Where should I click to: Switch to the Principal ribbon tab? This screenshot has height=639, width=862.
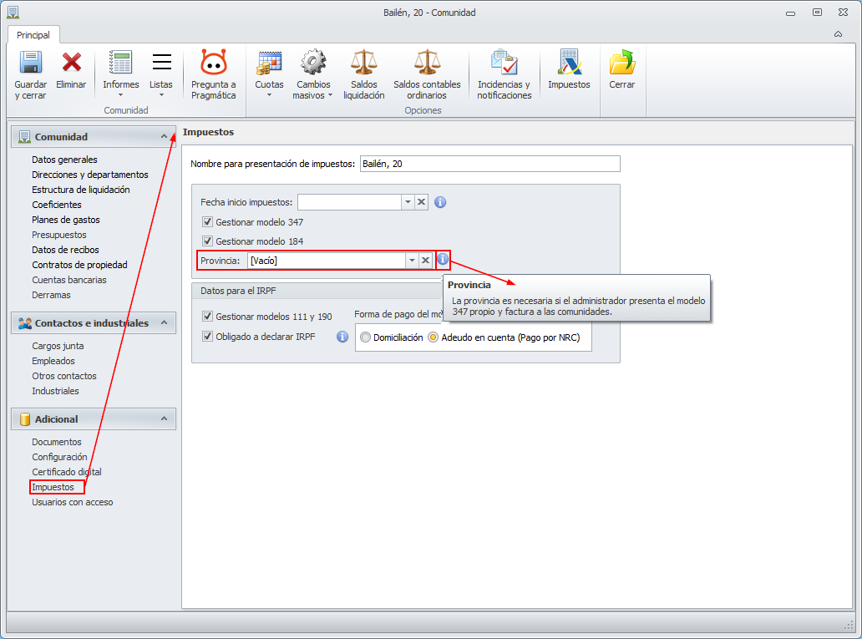(33, 34)
